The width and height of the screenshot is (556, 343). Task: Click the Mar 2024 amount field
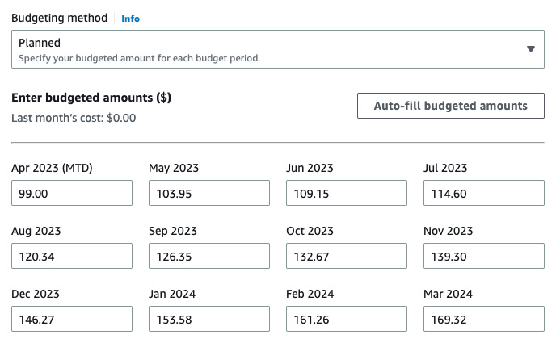483,319
